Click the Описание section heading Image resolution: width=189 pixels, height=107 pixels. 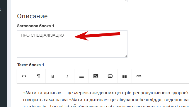click(32, 16)
